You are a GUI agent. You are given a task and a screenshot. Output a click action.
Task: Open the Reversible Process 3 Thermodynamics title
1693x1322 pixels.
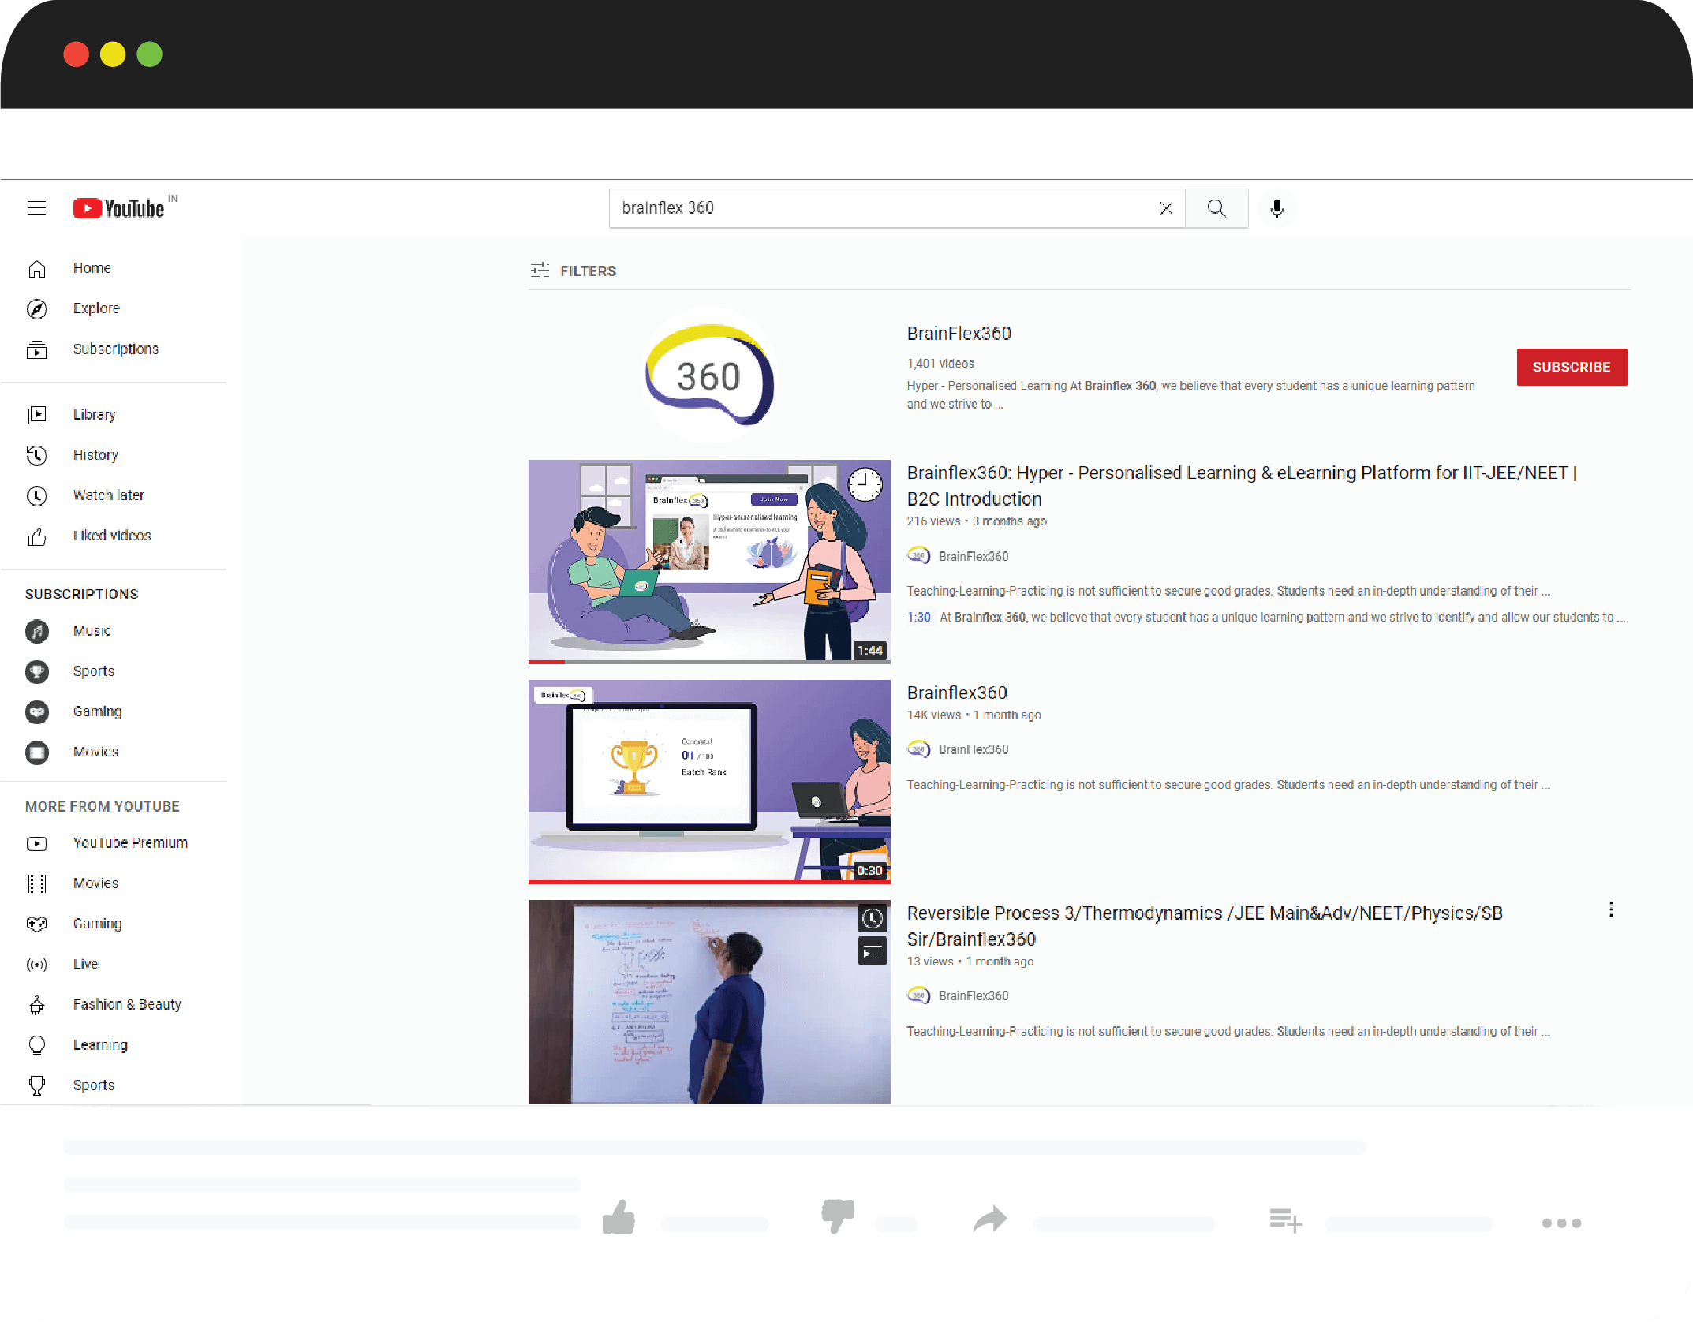1205,926
